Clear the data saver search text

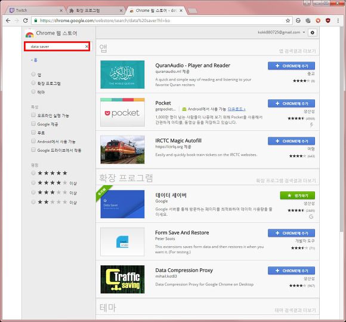pos(86,47)
